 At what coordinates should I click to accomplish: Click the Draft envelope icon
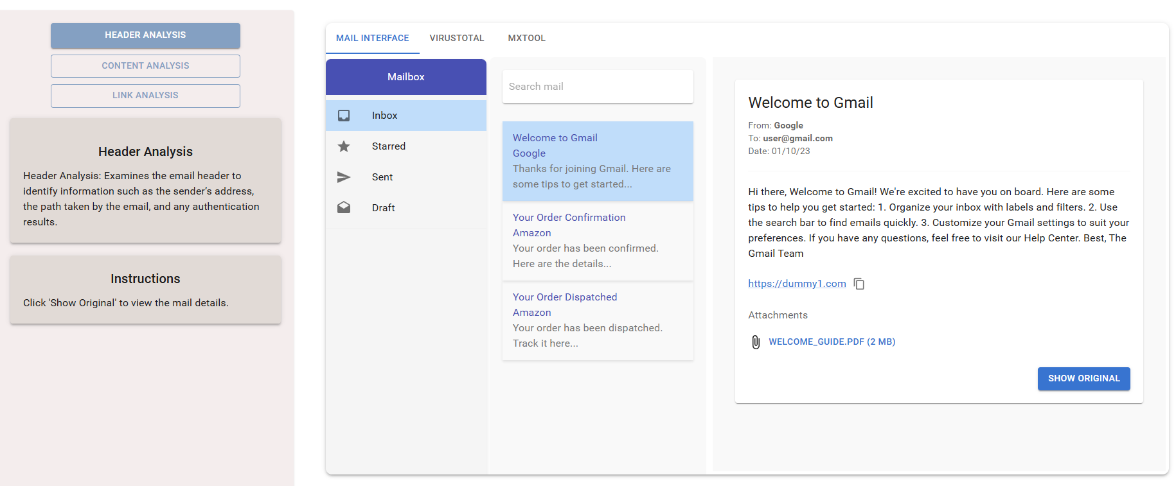click(344, 208)
